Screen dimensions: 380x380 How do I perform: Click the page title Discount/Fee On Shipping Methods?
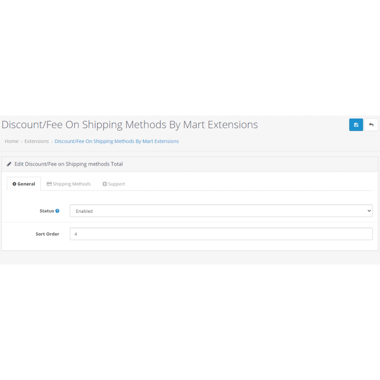pyautogui.click(x=130, y=125)
